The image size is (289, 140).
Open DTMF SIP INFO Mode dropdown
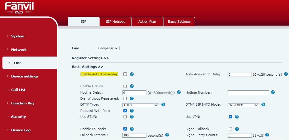tap(243, 105)
